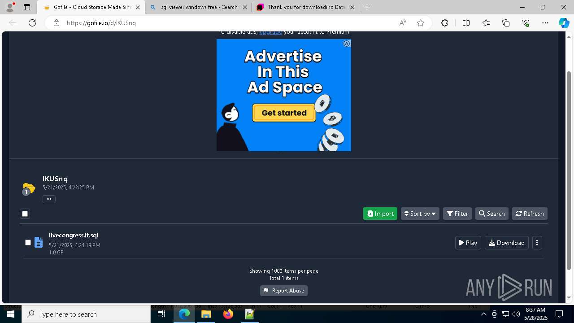Screen dimensions: 574x323
Task: Launch Firefox from taskbar
Action: [x=228, y=314]
